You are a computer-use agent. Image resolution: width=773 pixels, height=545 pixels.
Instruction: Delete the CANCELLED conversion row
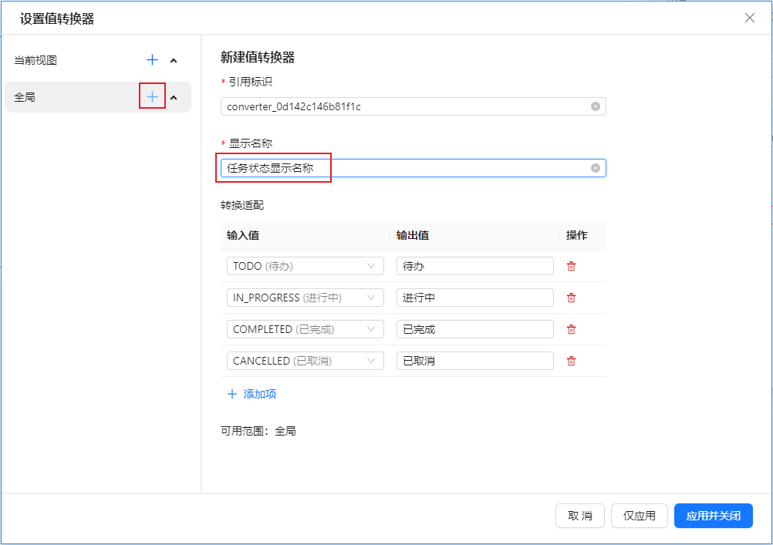coord(571,361)
